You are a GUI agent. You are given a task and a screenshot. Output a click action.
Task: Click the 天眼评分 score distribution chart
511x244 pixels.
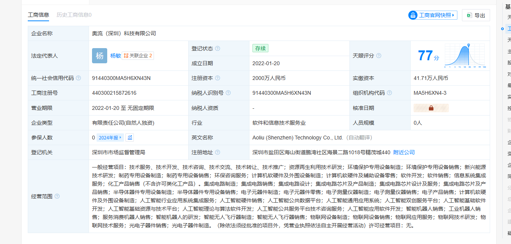(465, 56)
